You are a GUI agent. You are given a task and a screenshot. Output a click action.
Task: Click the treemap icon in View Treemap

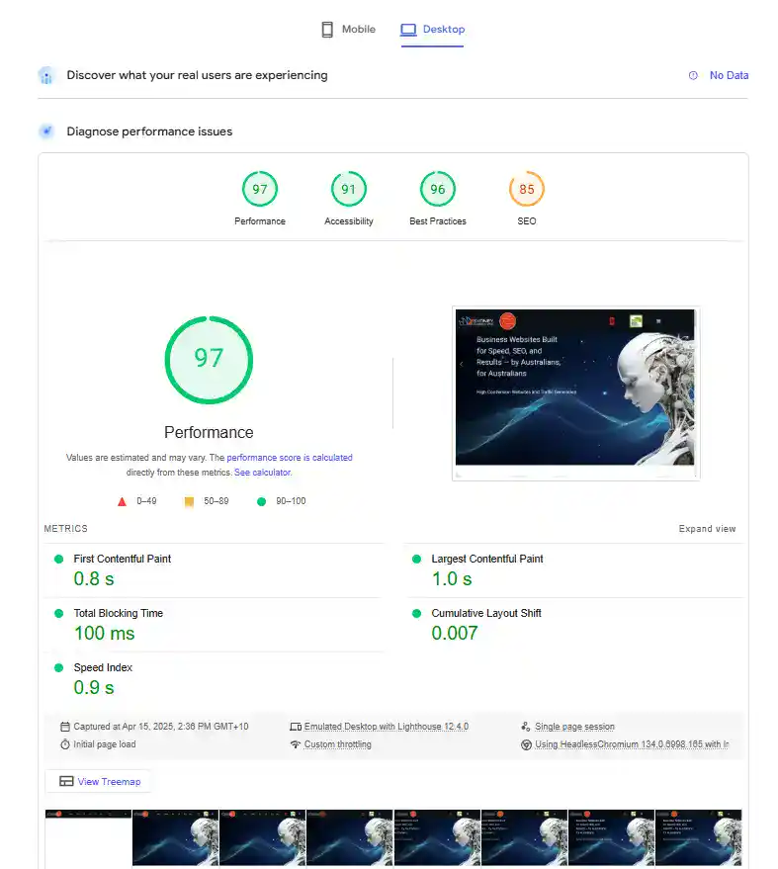(x=66, y=781)
